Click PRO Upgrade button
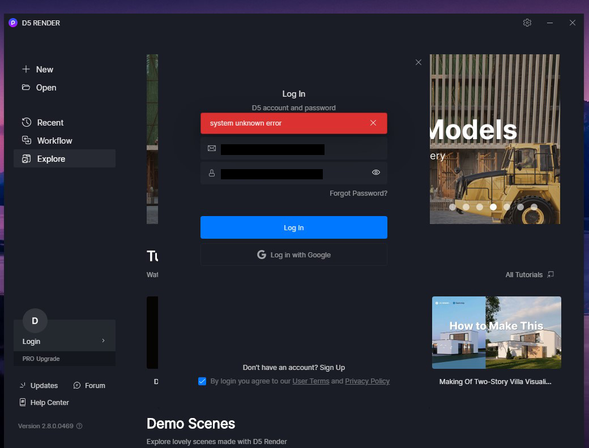589x448 pixels. (x=65, y=359)
